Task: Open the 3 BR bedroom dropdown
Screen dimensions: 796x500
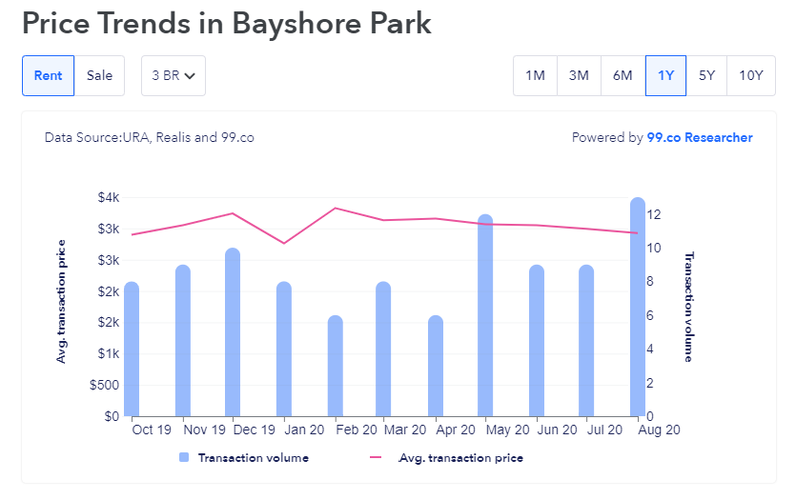Action: [x=173, y=75]
